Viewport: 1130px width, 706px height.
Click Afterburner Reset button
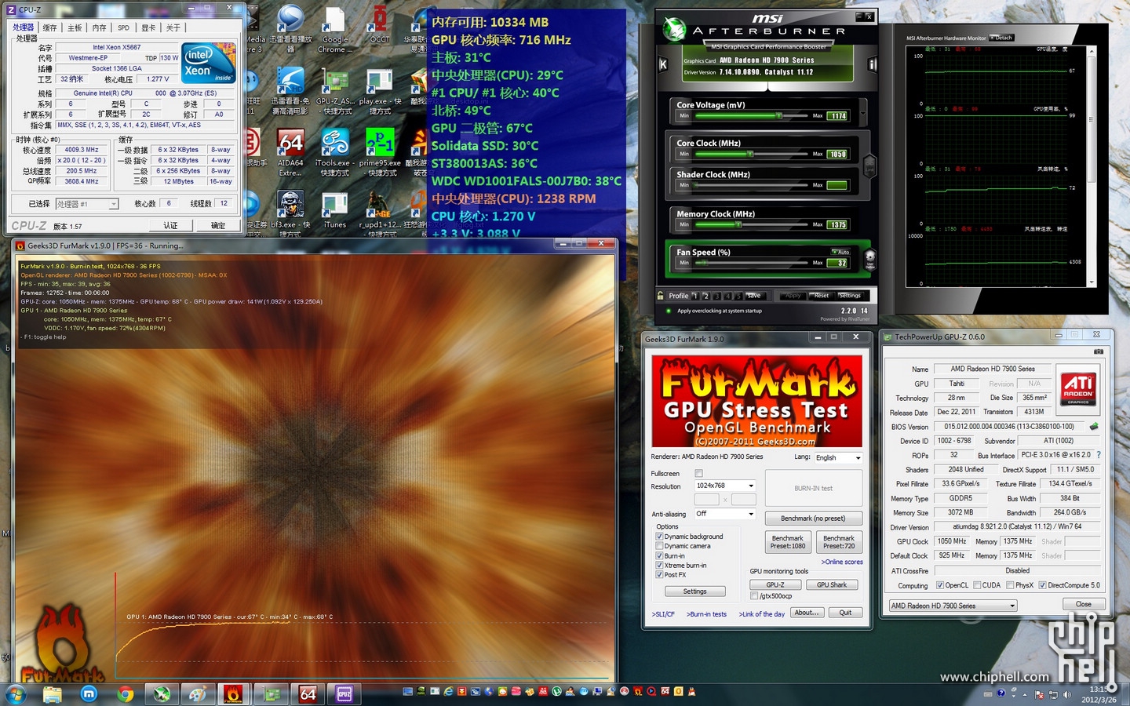822,296
